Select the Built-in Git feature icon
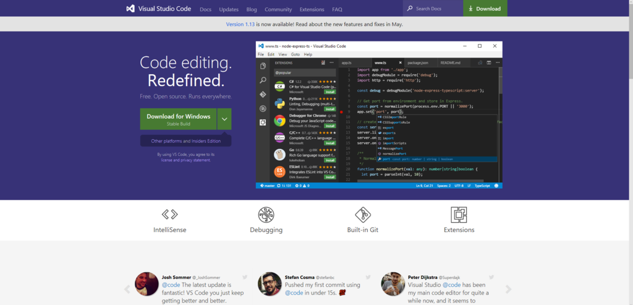This screenshot has width=633, height=305. click(362, 215)
